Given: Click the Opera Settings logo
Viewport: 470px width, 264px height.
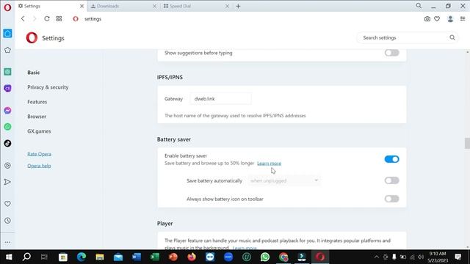Looking at the screenshot, I should (32, 37).
